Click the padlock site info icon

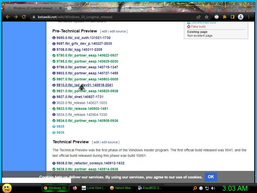[x=34, y=17]
